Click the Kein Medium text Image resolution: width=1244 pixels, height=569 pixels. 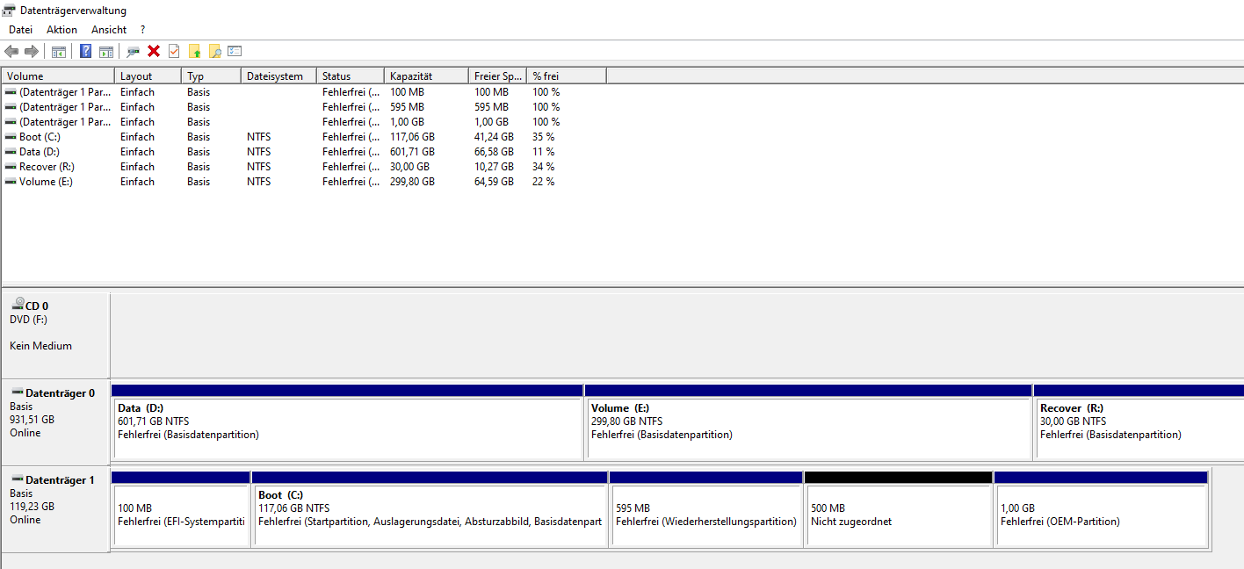pos(40,346)
